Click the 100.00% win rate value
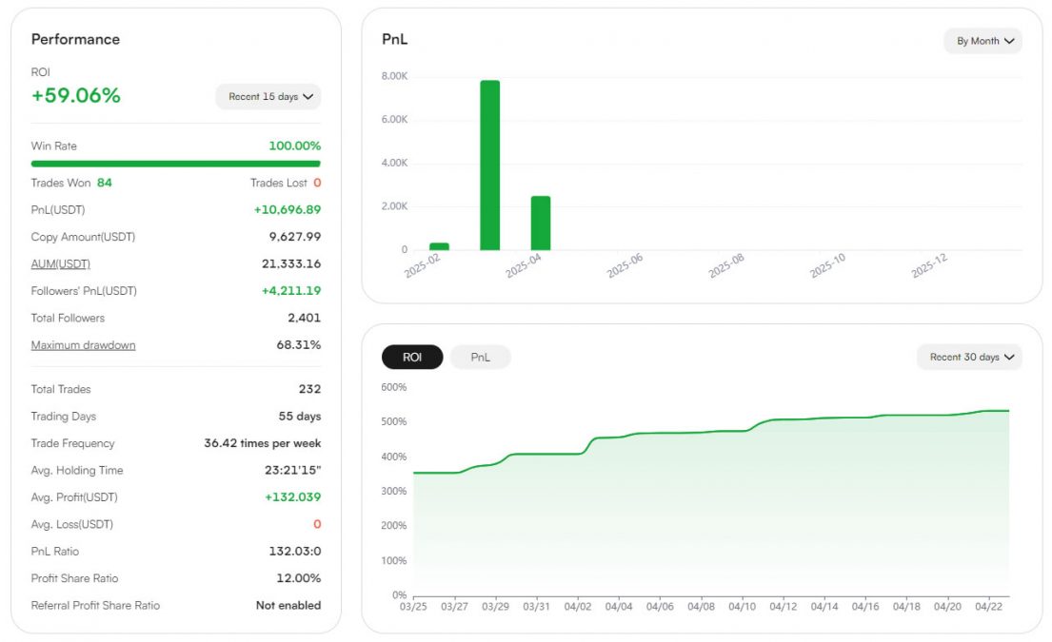 point(294,146)
